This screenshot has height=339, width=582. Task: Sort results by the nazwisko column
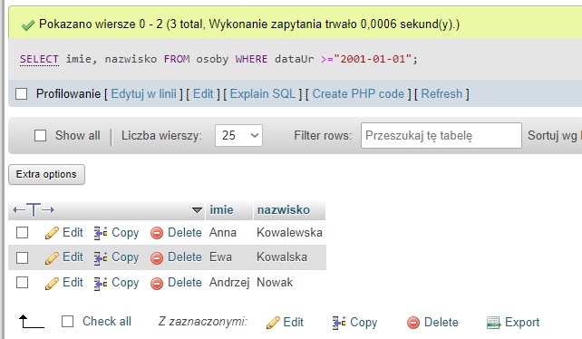tap(284, 209)
